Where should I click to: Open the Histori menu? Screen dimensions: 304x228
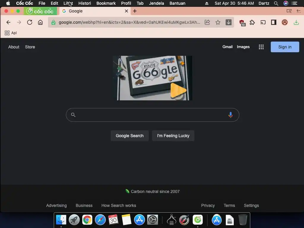coord(85,3)
